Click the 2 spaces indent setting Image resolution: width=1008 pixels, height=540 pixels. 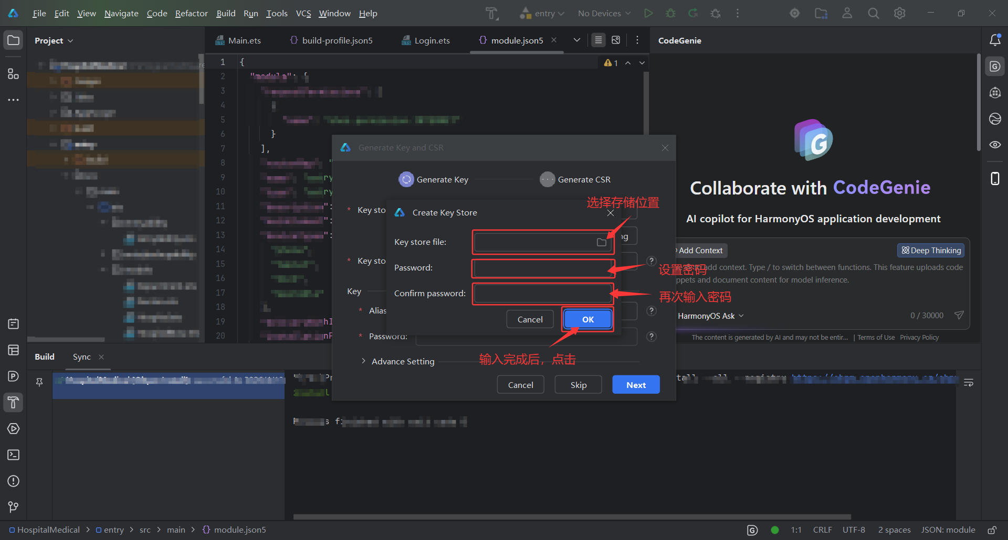pyautogui.click(x=894, y=530)
